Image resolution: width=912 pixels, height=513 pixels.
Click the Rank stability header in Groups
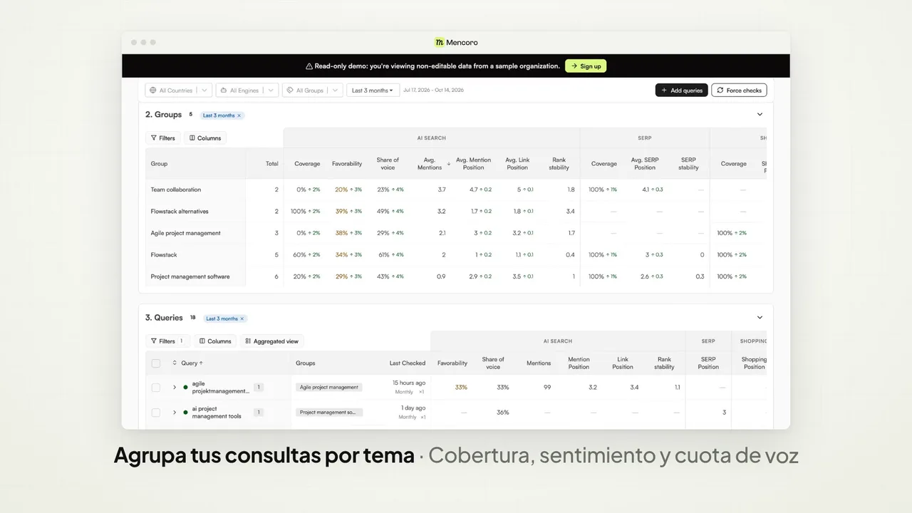(x=559, y=164)
